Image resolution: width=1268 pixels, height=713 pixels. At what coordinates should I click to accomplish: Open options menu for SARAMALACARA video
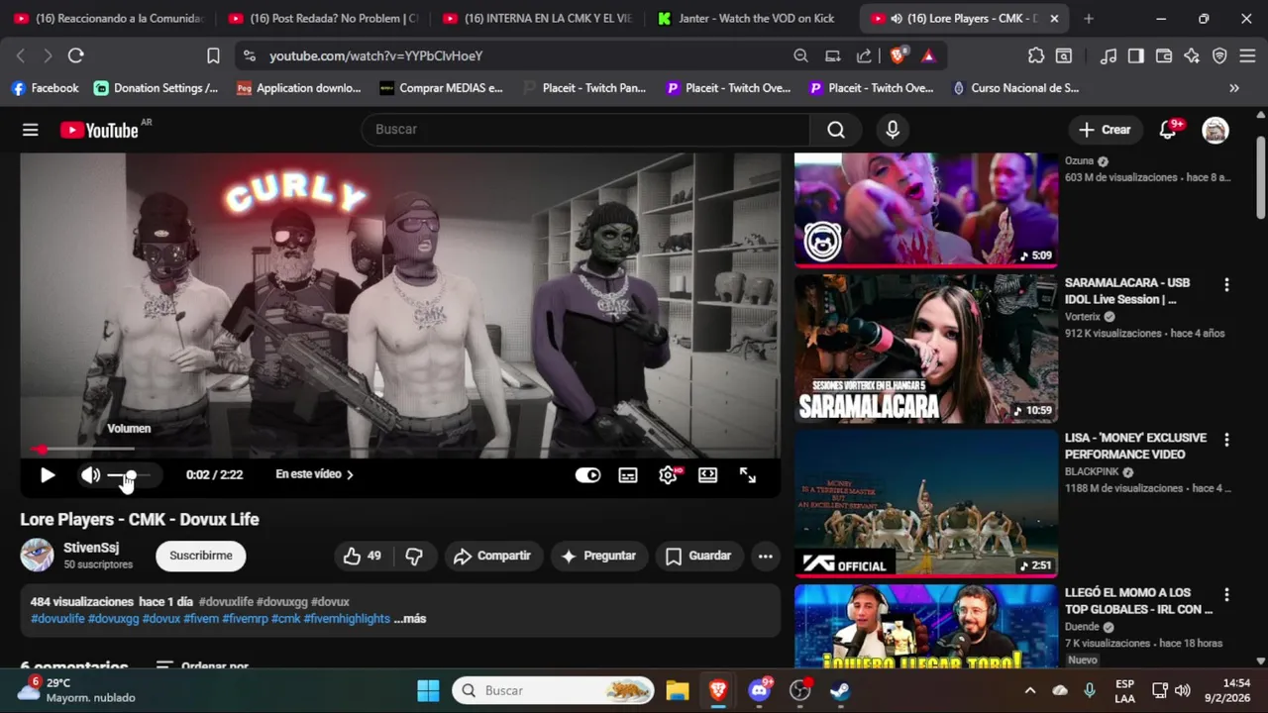(1226, 285)
